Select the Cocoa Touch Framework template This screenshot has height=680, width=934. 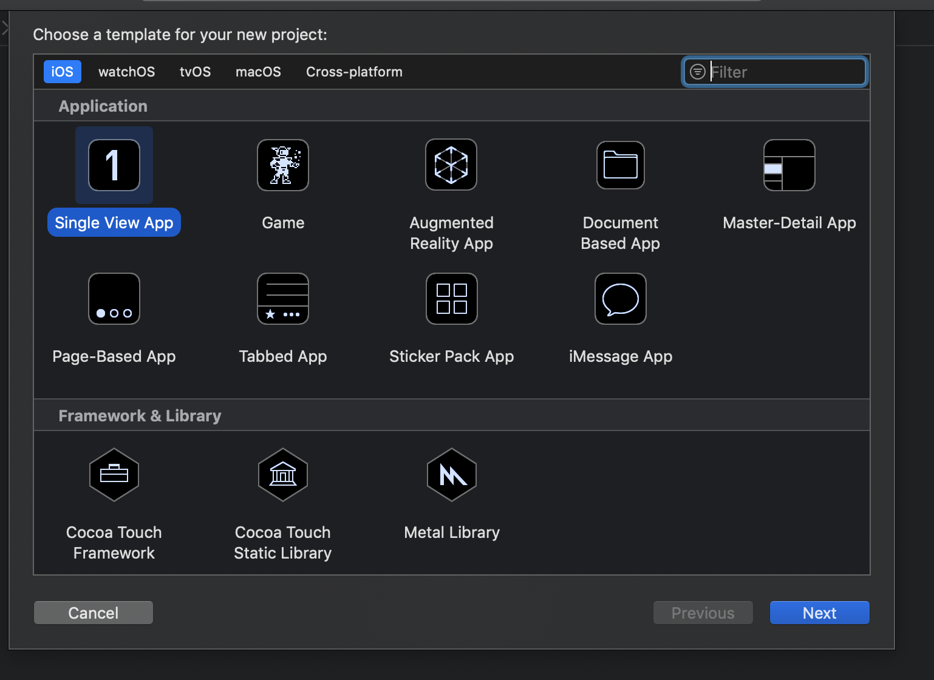[x=114, y=475]
